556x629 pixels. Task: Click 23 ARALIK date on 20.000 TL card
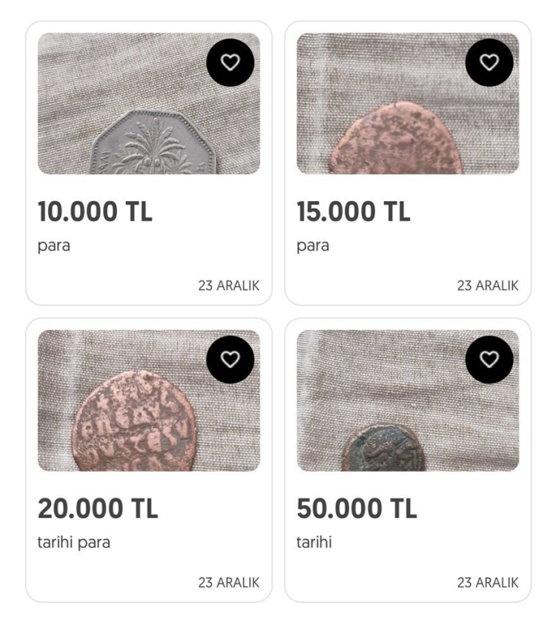(x=229, y=582)
